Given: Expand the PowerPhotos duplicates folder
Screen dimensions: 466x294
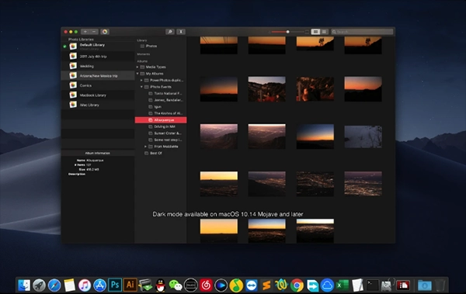Looking at the screenshot, I should pyautogui.click(x=141, y=80).
